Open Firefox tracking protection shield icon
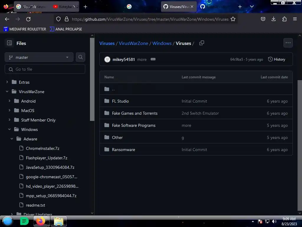 [x=58, y=19]
